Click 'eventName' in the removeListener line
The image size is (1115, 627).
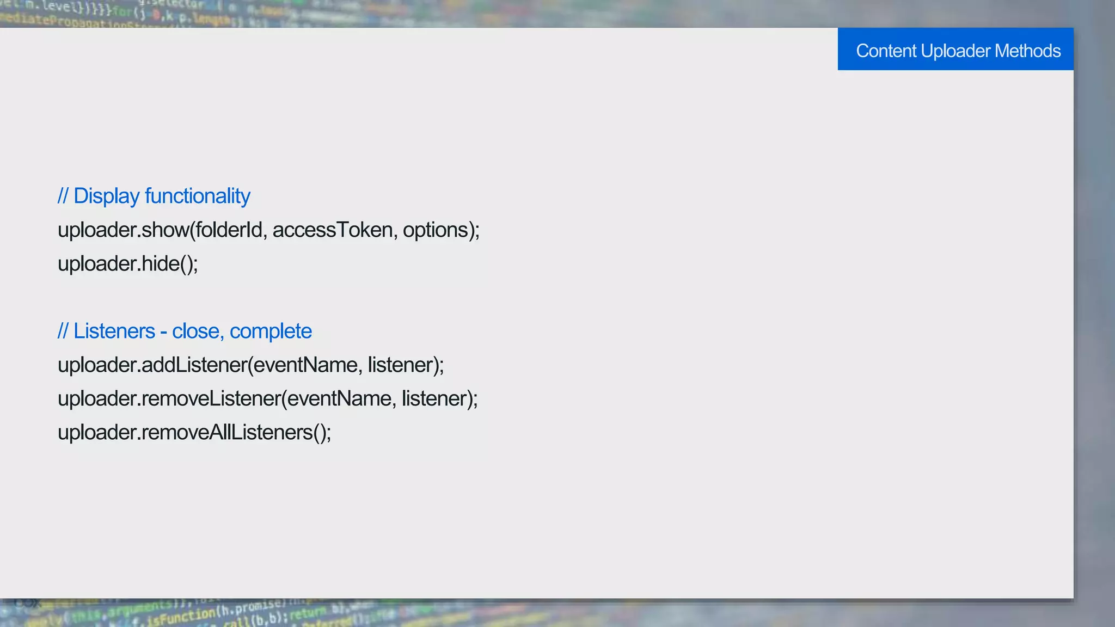tap(339, 398)
